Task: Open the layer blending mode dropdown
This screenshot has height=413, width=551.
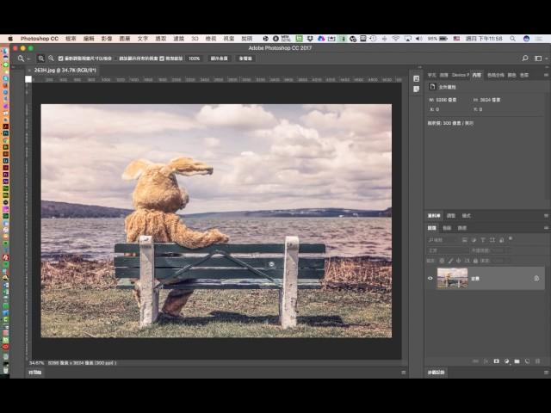Action: [x=448, y=250]
